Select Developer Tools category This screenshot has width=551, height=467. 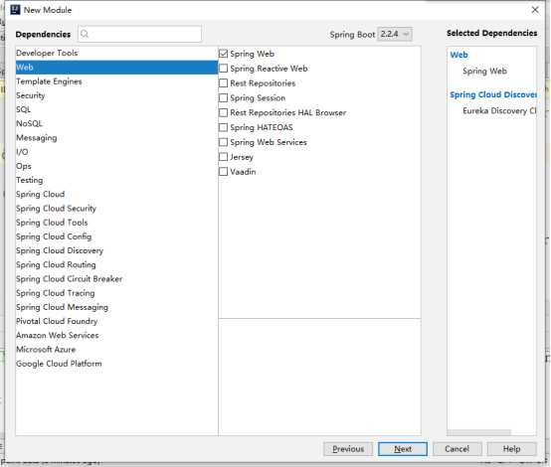pyautogui.click(x=116, y=53)
